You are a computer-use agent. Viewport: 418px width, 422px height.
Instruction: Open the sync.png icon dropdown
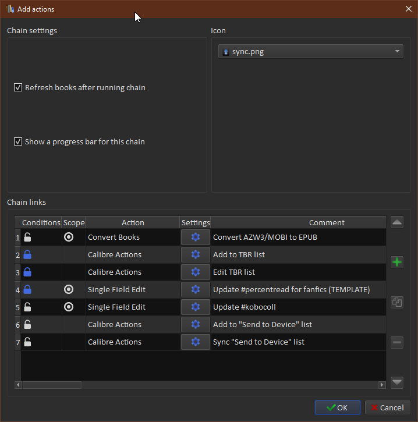coord(311,52)
